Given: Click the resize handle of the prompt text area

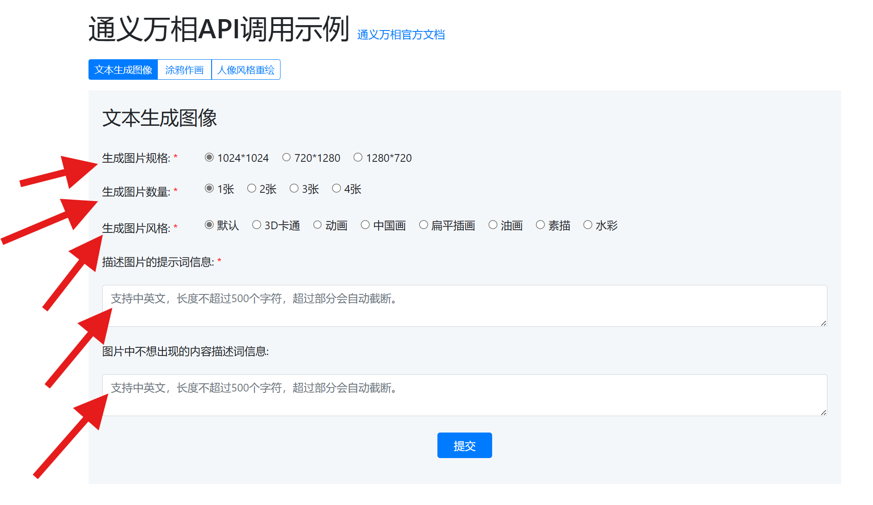Looking at the screenshot, I should click(x=823, y=323).
